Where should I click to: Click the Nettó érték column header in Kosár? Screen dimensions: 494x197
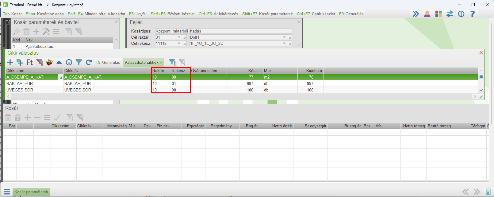click(276, 126)
